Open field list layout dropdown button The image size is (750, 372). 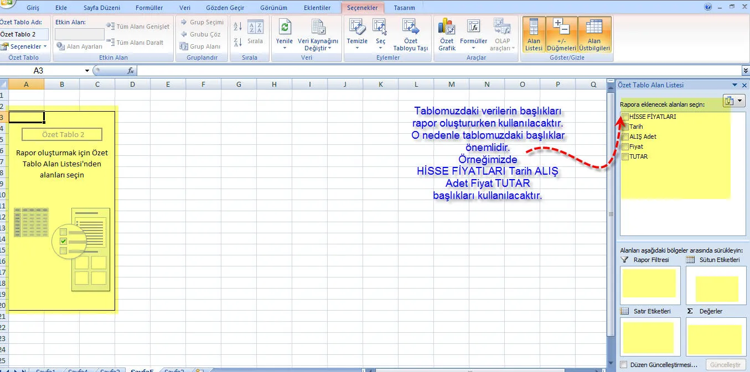[x=734, y=101]
